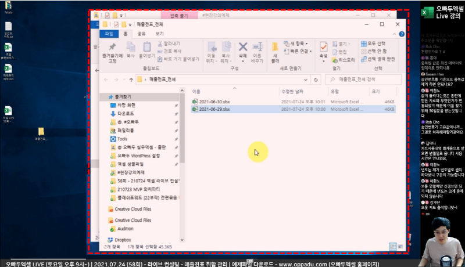Switch to Details view toggle in status bar
465x267 pixels.
point(393,246)
